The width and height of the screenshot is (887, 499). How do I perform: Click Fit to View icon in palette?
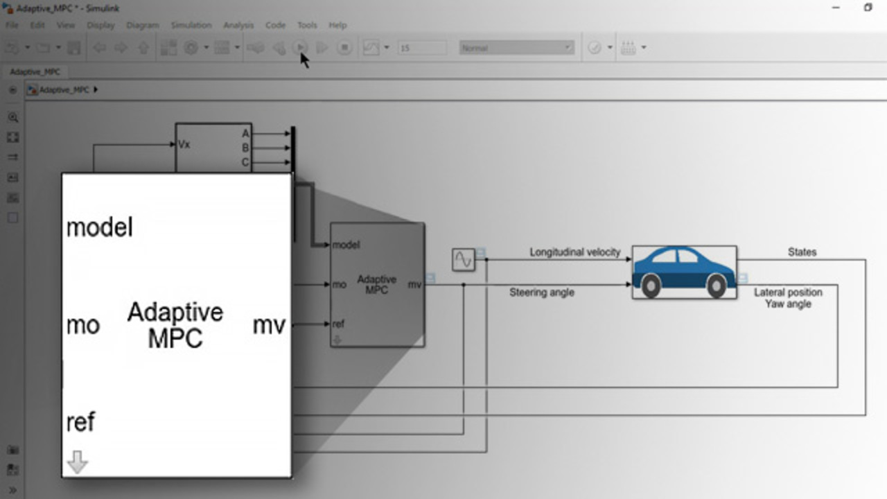[12, 137]
